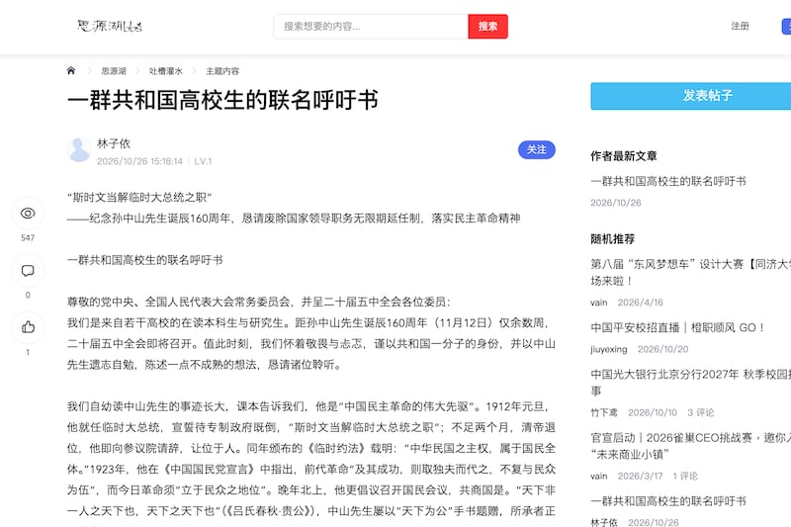This screenshot has height=527, width=791.
Task: Click the red 搜索 button
Action: click(487, 27)
